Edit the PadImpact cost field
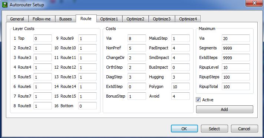264x138 pixels. [x=181, y=48]
